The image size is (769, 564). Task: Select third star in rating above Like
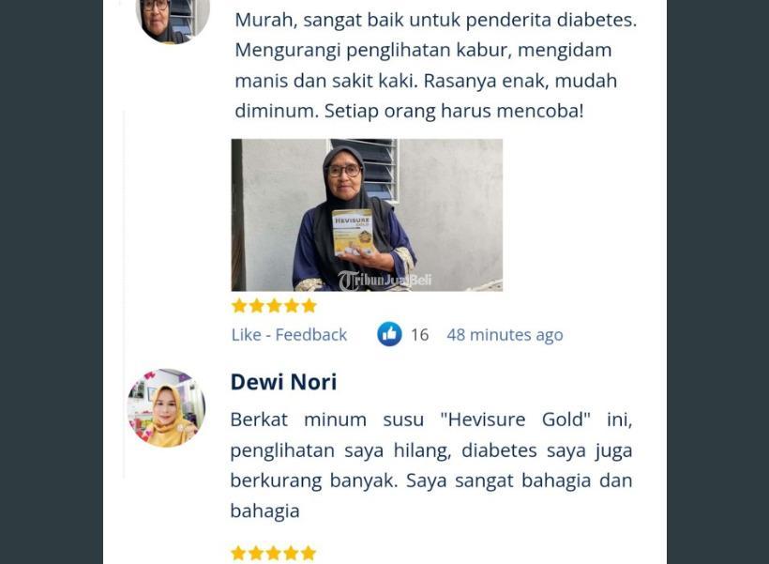(274, 306)
